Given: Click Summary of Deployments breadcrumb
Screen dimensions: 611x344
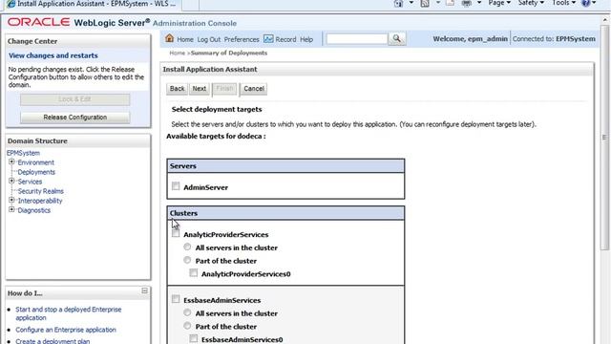Looking at the screenshot, I should 229,53.
